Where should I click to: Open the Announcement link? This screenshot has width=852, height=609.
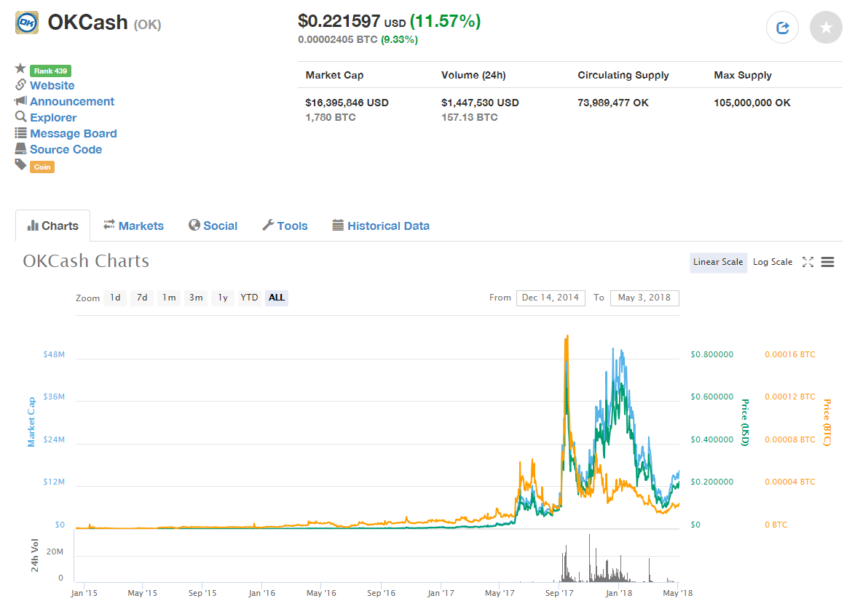pos(72,102)
